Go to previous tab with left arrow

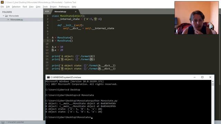[46, 11]
